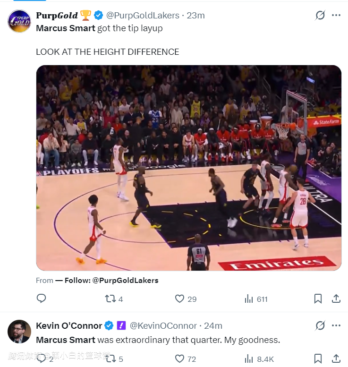The height and width of the screenshot is (367, 348).
Task: Like the PurpGold tweet with 29 likes
Action: tap(179, 299)
